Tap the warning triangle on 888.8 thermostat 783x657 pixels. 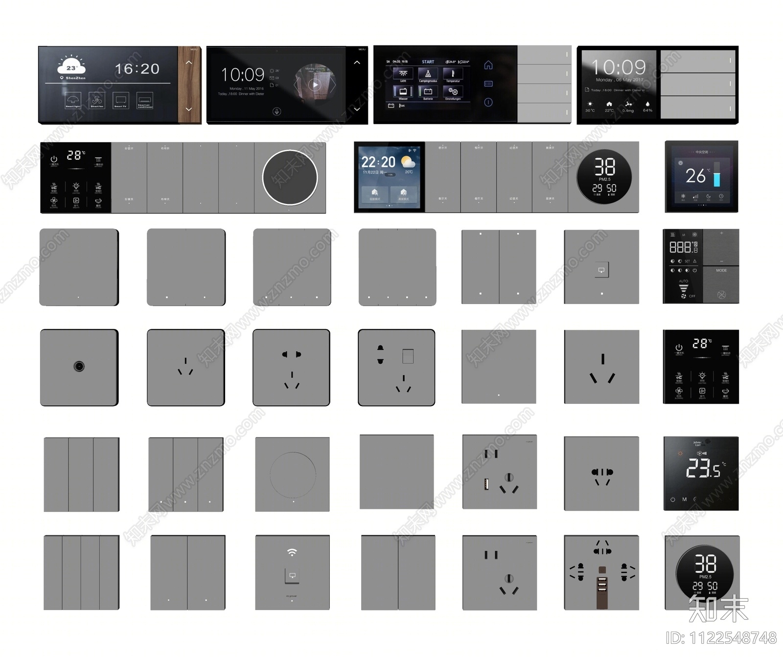click(694, 261)
